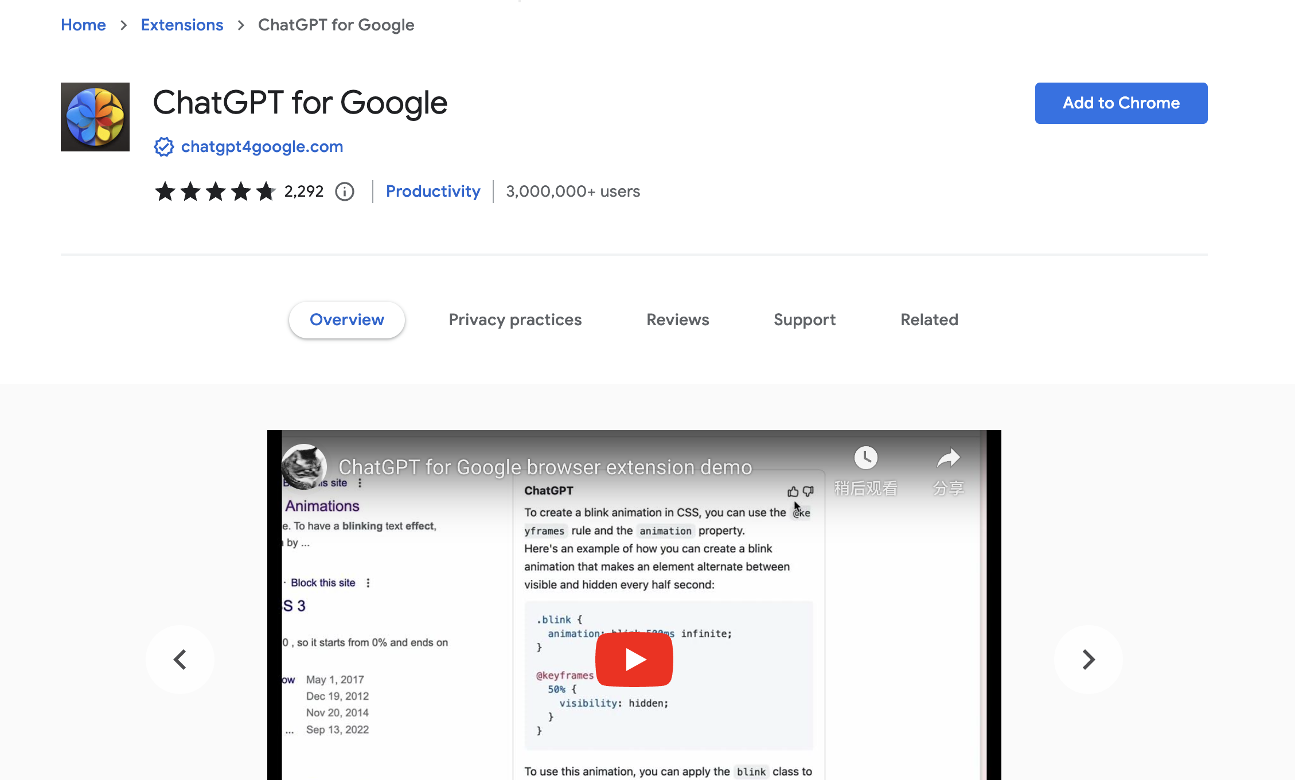Click the verified shield icon next to domain
Image resolution: width=1295 pixels, height=780 pixels.
tap(165, 147)
